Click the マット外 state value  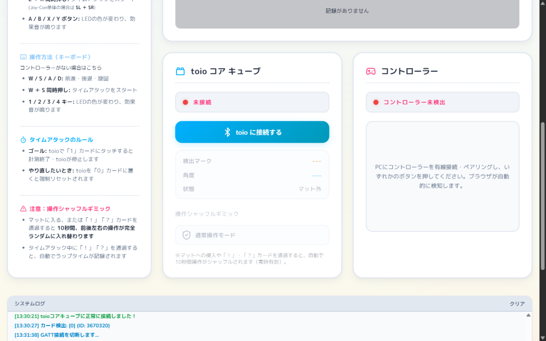310,189
